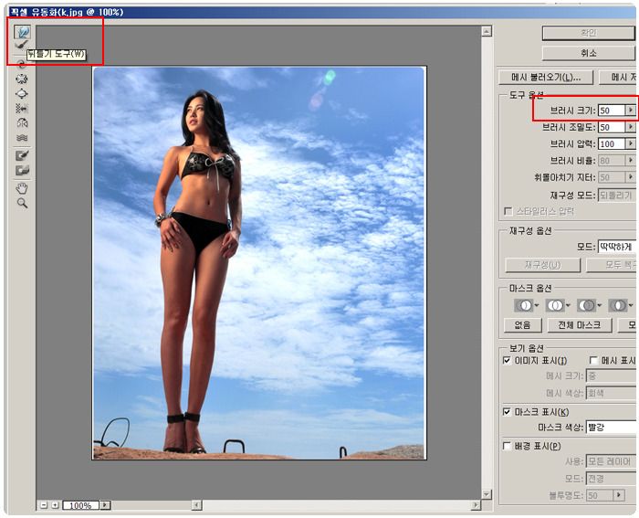This screenshot has height=518, width=639.
Task: Open the zoom percentage arrow menu
Action: 105,505
